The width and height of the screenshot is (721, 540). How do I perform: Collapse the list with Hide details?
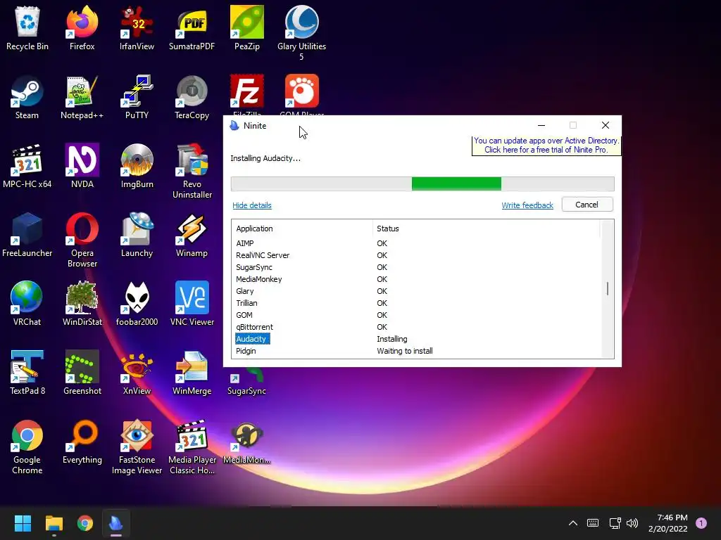252,205
